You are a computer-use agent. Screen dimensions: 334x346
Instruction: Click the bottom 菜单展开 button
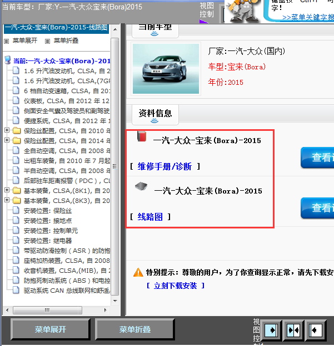(51, 329)
